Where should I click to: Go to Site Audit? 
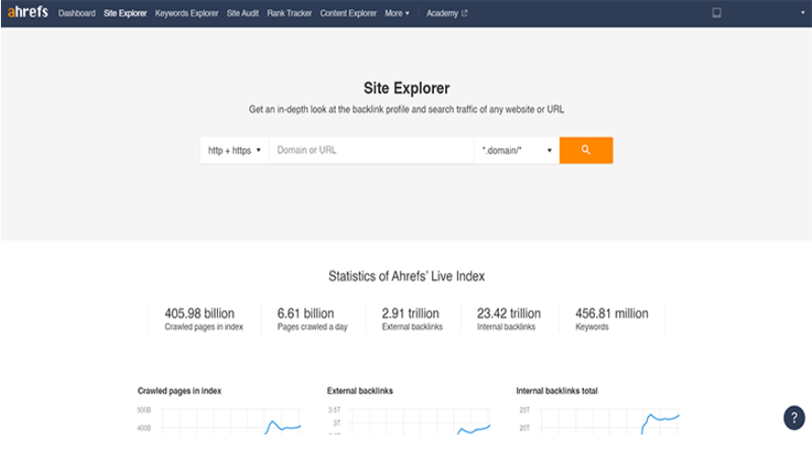click(x=242, y=14)
